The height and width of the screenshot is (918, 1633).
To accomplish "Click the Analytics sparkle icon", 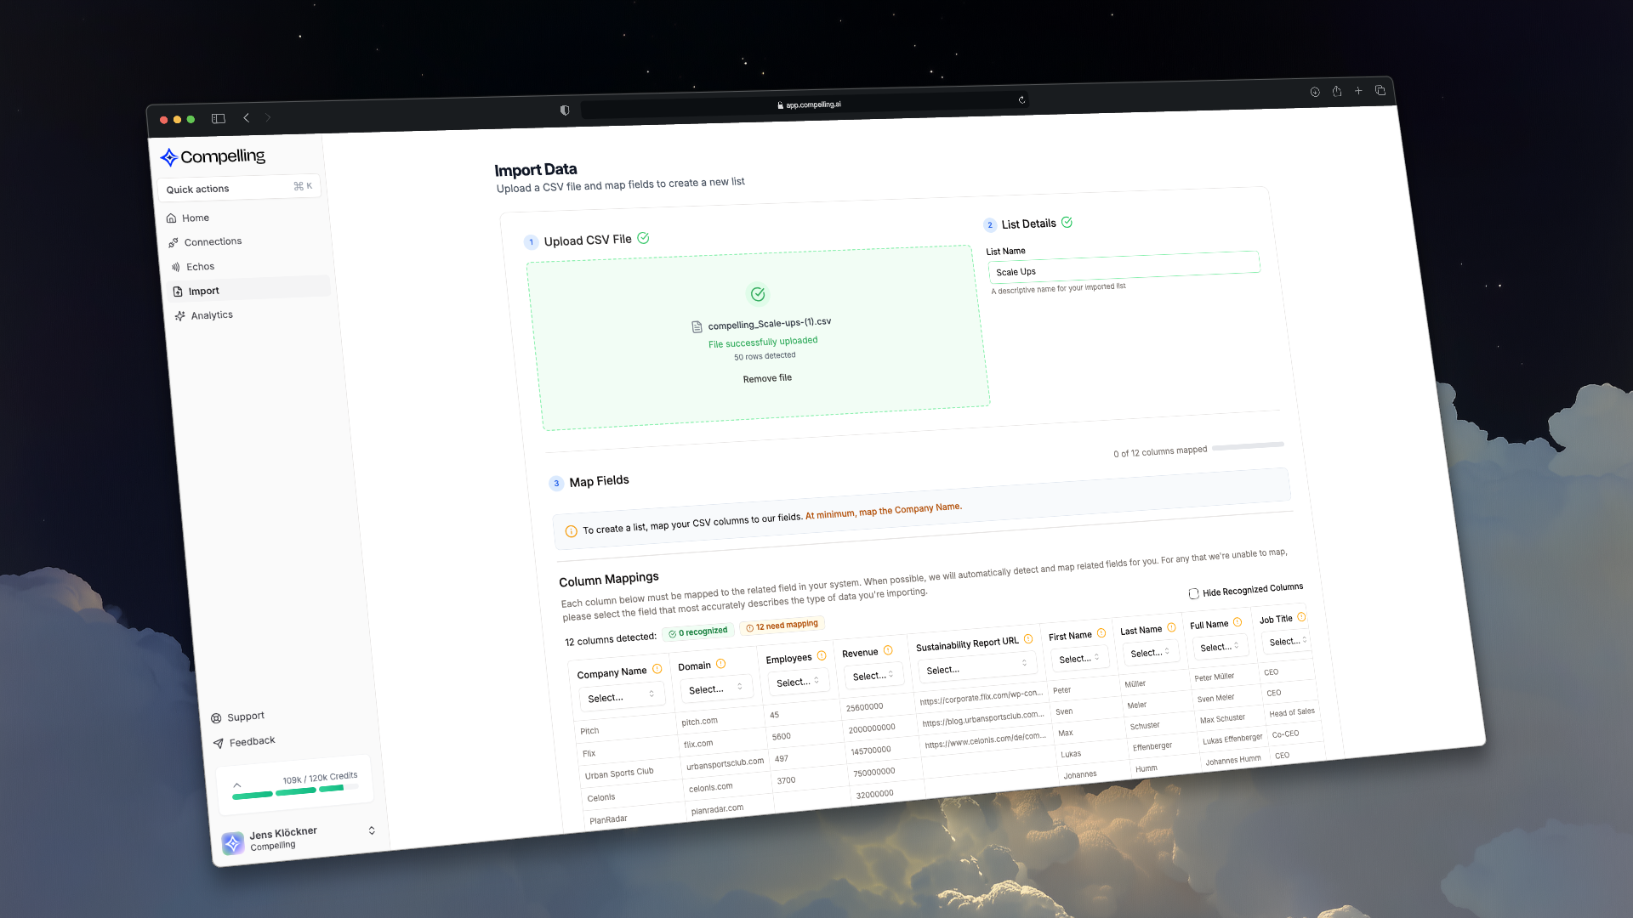I will point(179,316).
